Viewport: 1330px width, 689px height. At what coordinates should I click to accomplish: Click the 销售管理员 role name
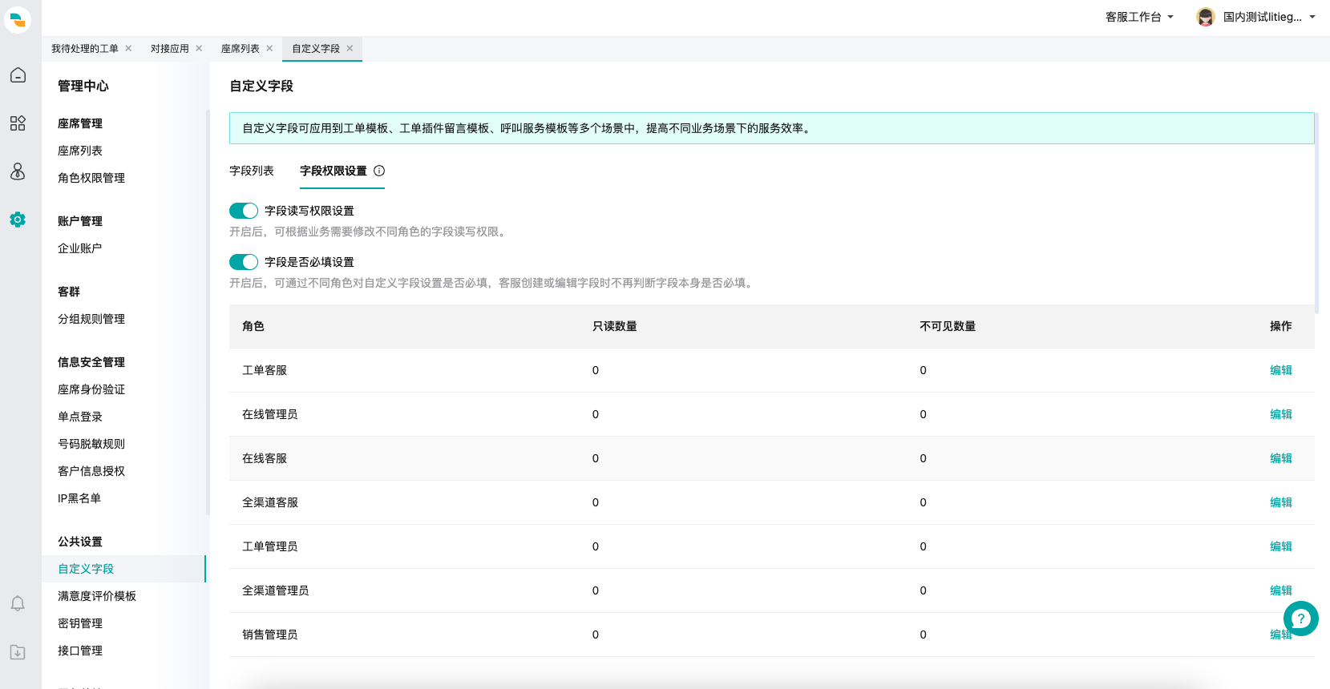270,635
